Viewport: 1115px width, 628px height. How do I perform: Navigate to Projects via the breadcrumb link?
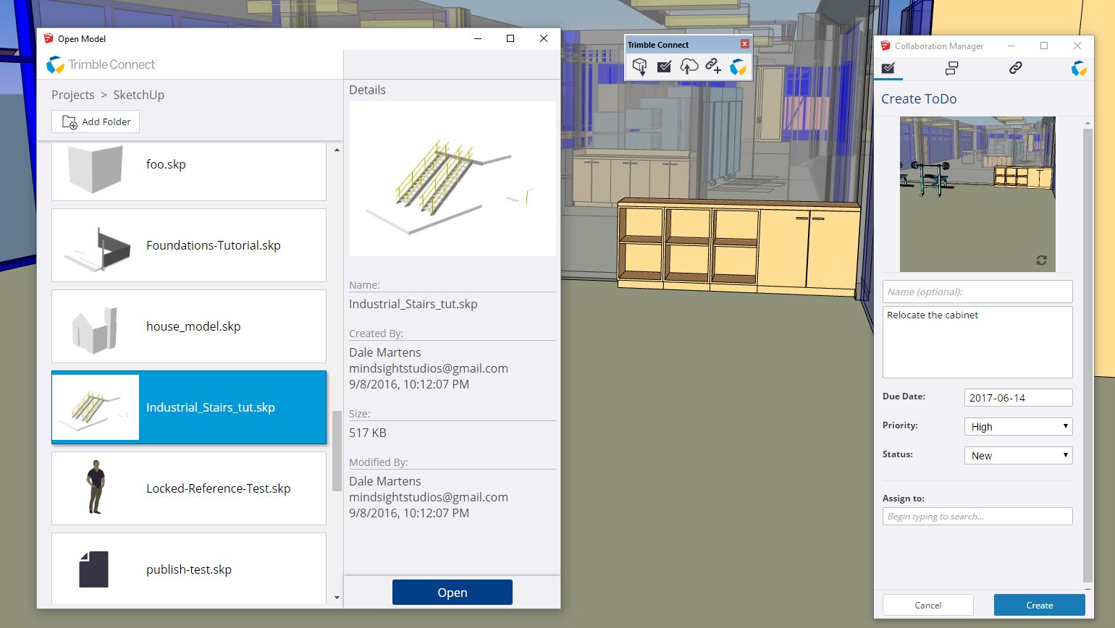click(x=73, y=95)
